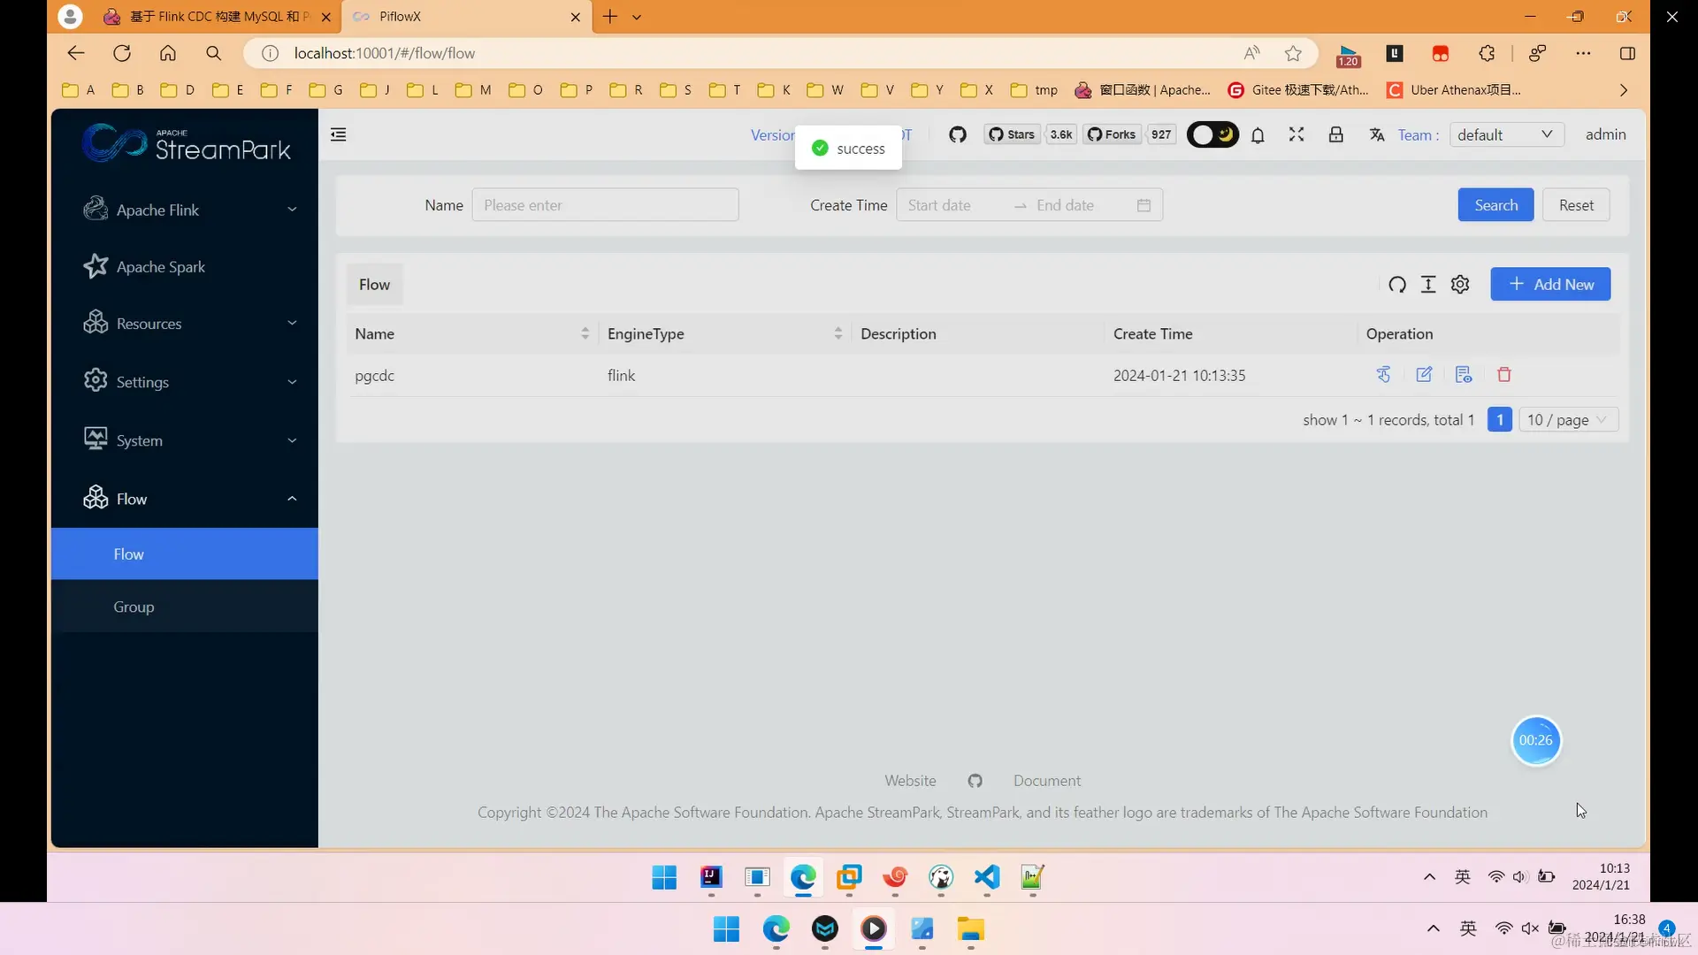The image size is (1698, 955).
Task: Toggle the dark mode switch
Action: point(1212,134)
